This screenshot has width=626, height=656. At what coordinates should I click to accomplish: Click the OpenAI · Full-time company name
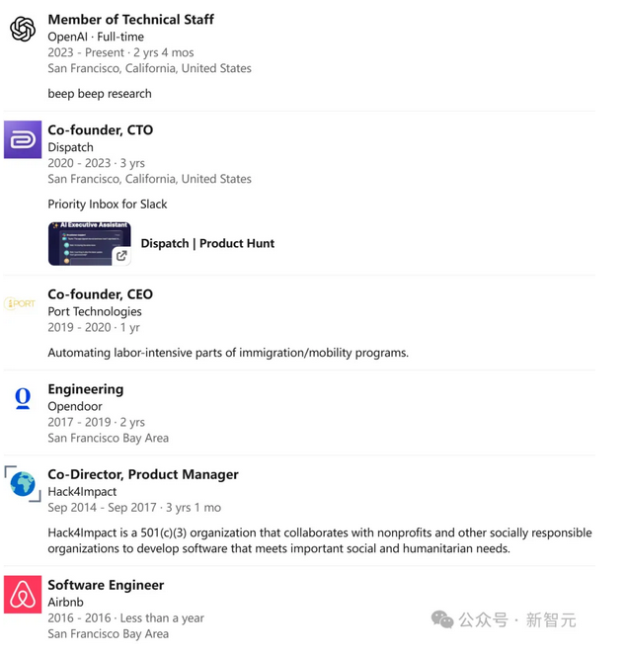pos(96,37)
